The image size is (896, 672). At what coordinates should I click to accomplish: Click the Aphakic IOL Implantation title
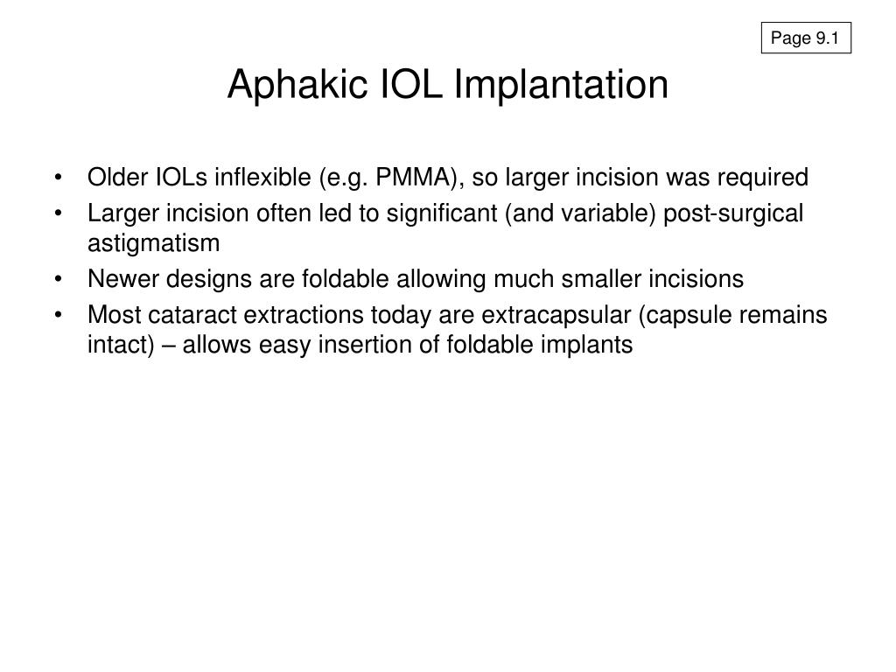tap(447, 85)
